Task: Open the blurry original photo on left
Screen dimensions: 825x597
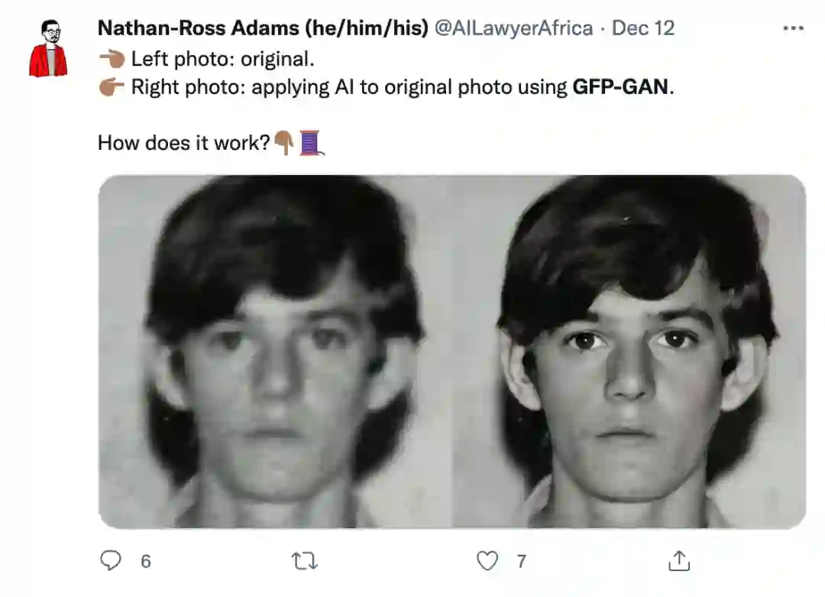Action: (275, 352)
